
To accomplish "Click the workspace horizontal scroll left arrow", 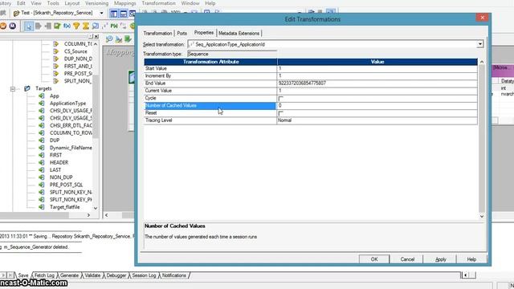I will tap(106, 215).
